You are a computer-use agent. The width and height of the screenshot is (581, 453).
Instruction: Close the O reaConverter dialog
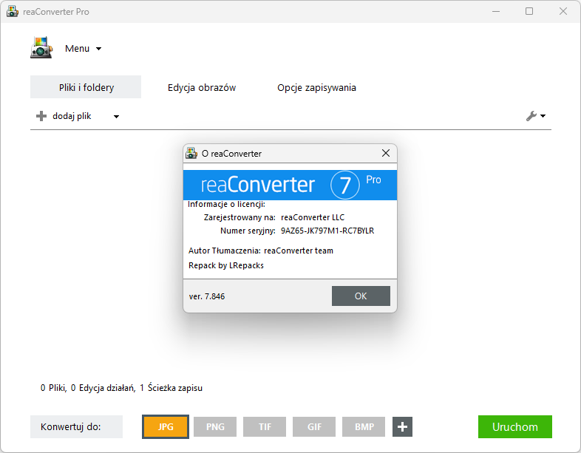(386, 153)
